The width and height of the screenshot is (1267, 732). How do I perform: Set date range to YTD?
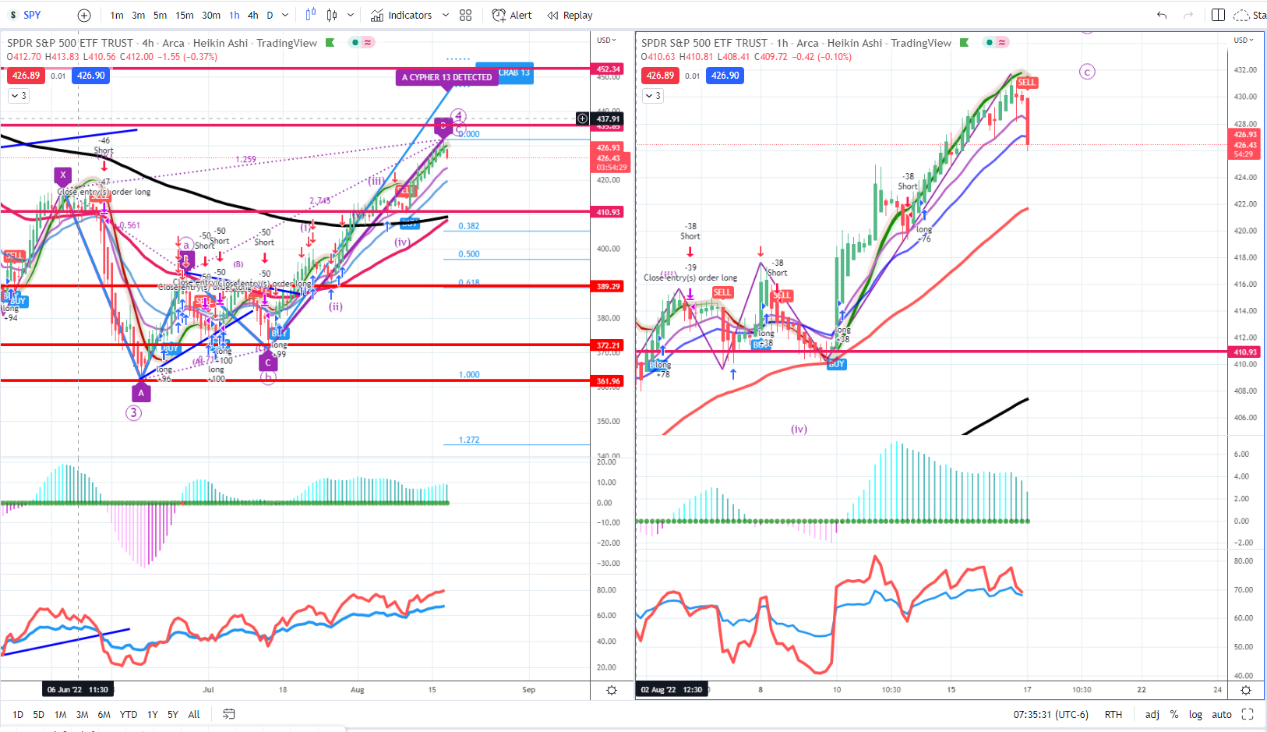(x=129, y=714)
